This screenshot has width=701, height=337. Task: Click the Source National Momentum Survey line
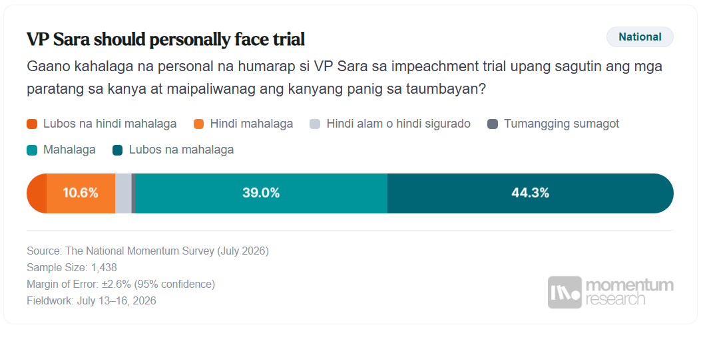click(x=148, y=251)
